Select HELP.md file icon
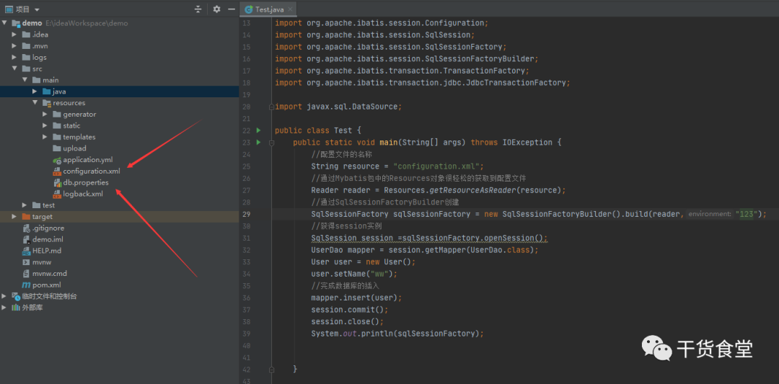 point(27,251)
